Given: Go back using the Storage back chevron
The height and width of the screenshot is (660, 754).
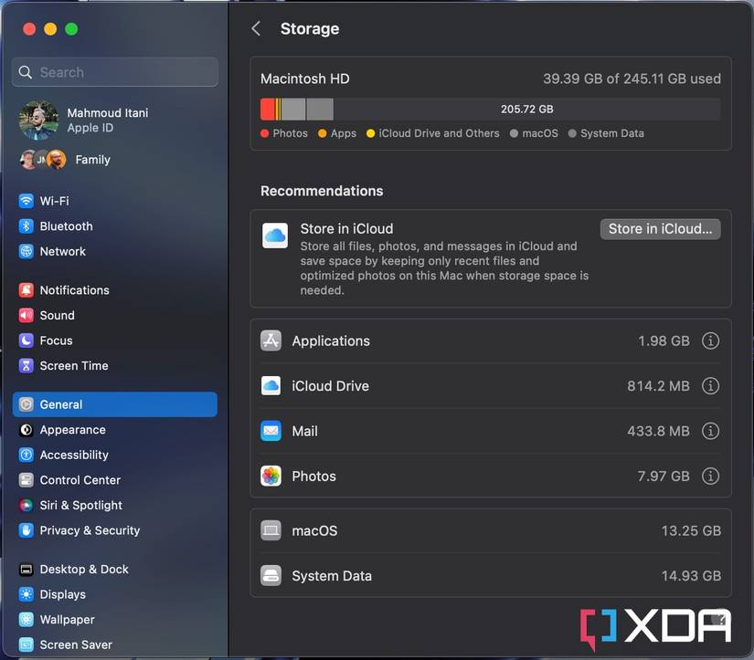Looking at the screenshot, I should click(x=256, y=29).
